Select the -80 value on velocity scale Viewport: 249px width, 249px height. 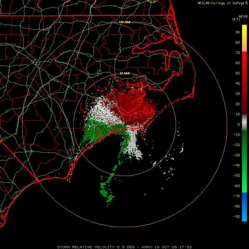click(237, 206)
